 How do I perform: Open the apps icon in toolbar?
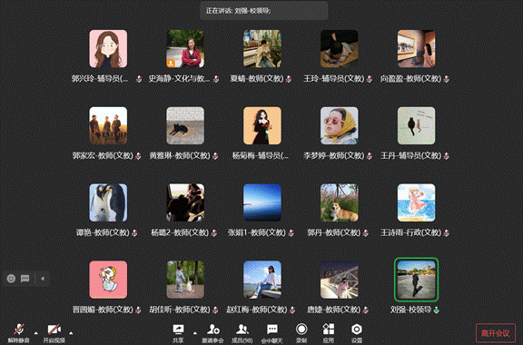329,333
